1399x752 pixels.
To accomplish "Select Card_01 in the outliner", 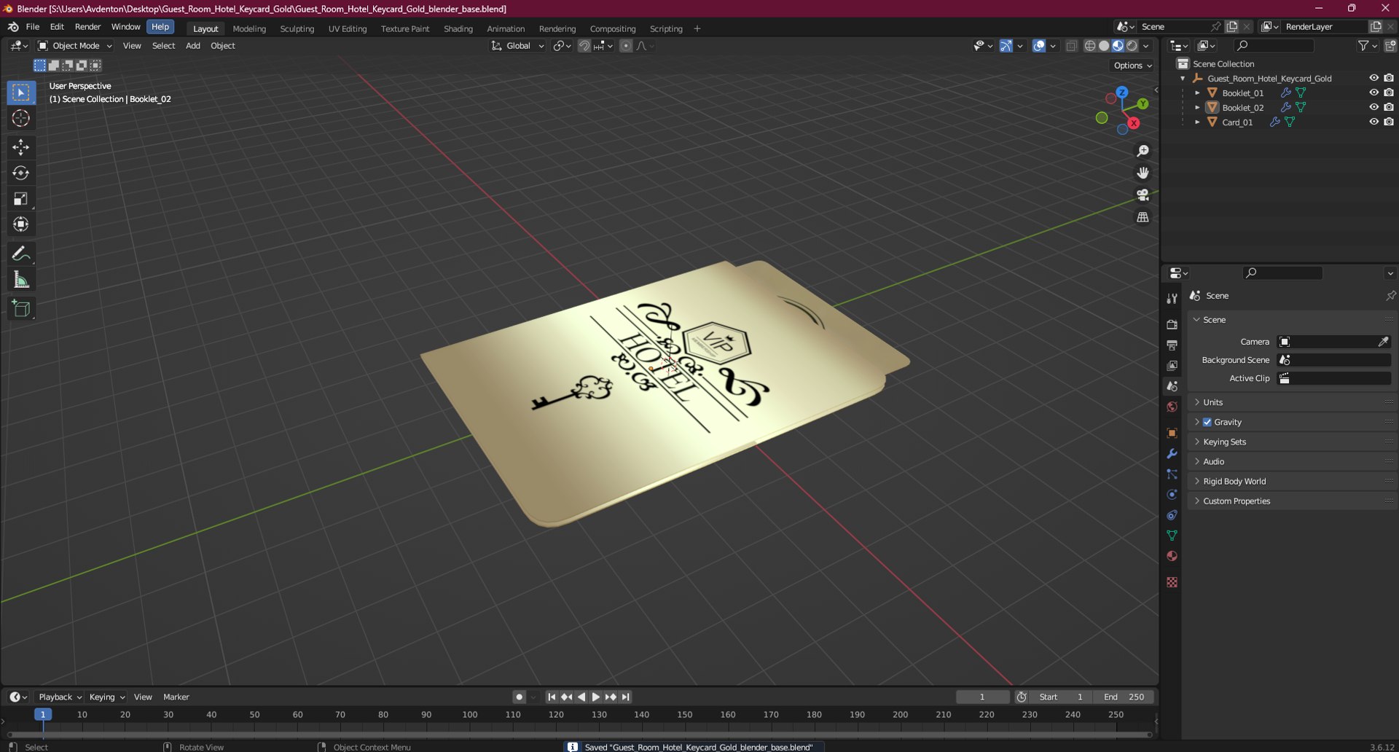I will [x=1237, y=122].
